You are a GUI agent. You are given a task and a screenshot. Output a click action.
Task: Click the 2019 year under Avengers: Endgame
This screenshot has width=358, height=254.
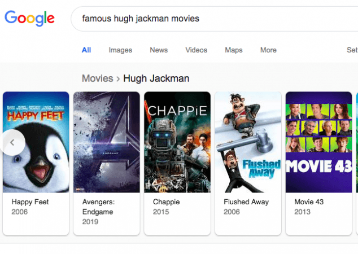click(90, 222)
